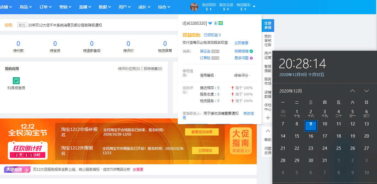This screenshot has width=377, height=184.
Task: Expand the 数据 menu
Action: pos(105,7)
